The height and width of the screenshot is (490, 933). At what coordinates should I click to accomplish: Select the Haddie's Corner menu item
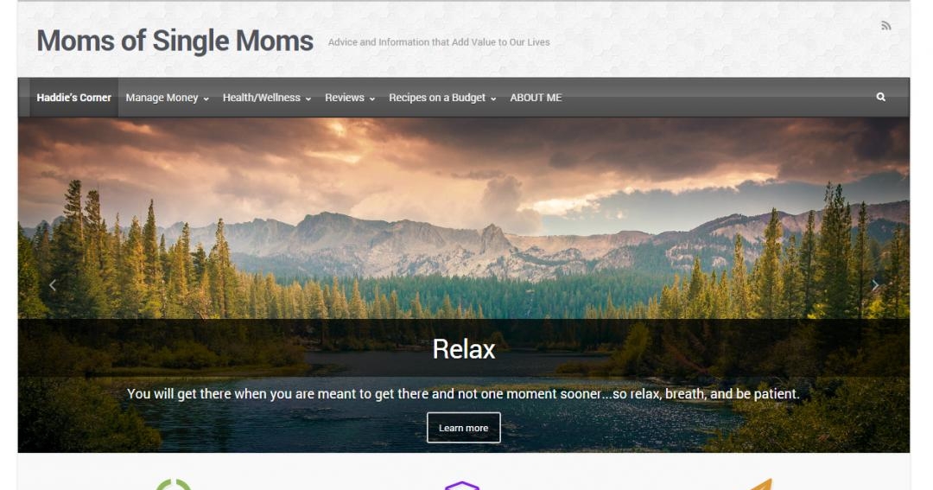73,98
